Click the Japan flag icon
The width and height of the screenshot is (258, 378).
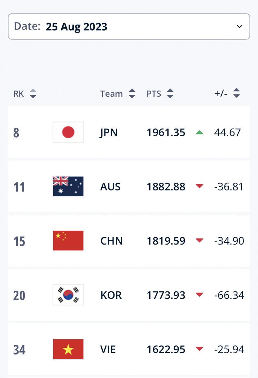(68, 132)
